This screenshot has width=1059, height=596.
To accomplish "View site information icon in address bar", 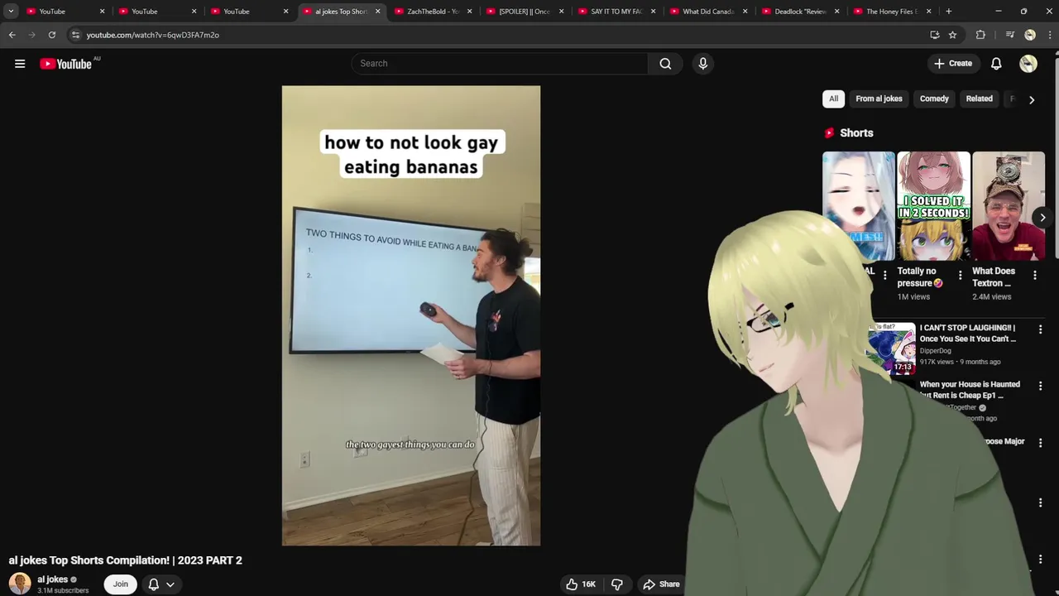I will [75, 35].
